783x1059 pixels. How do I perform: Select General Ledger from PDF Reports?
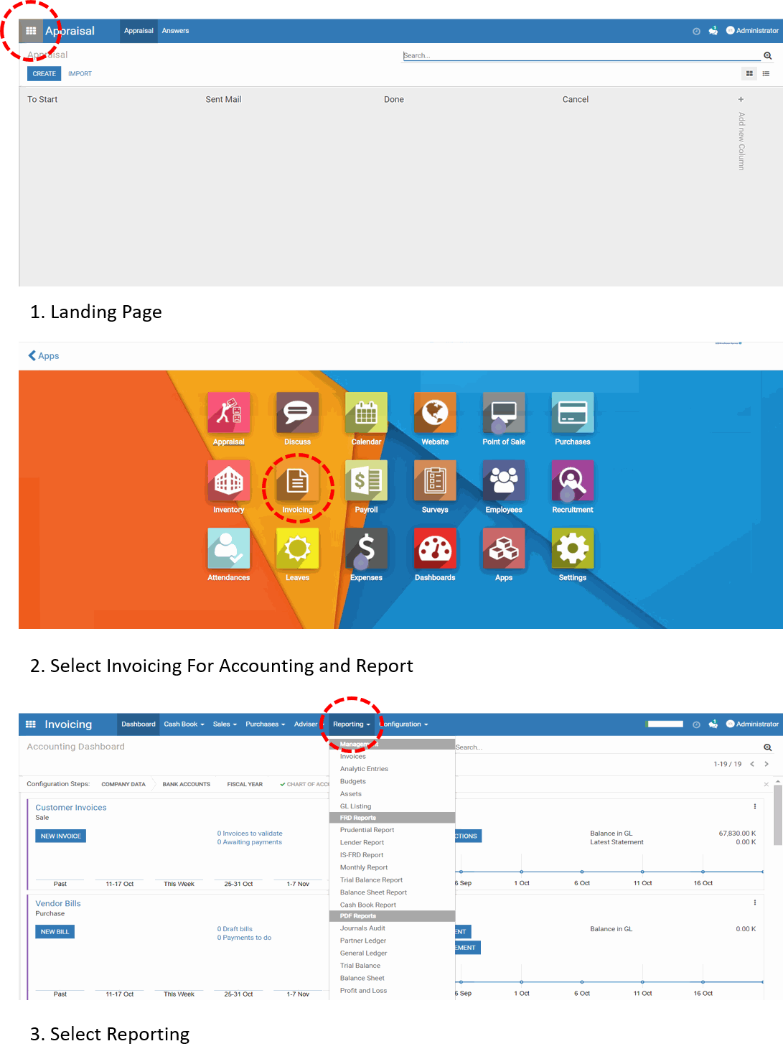[x=363, y=953]
